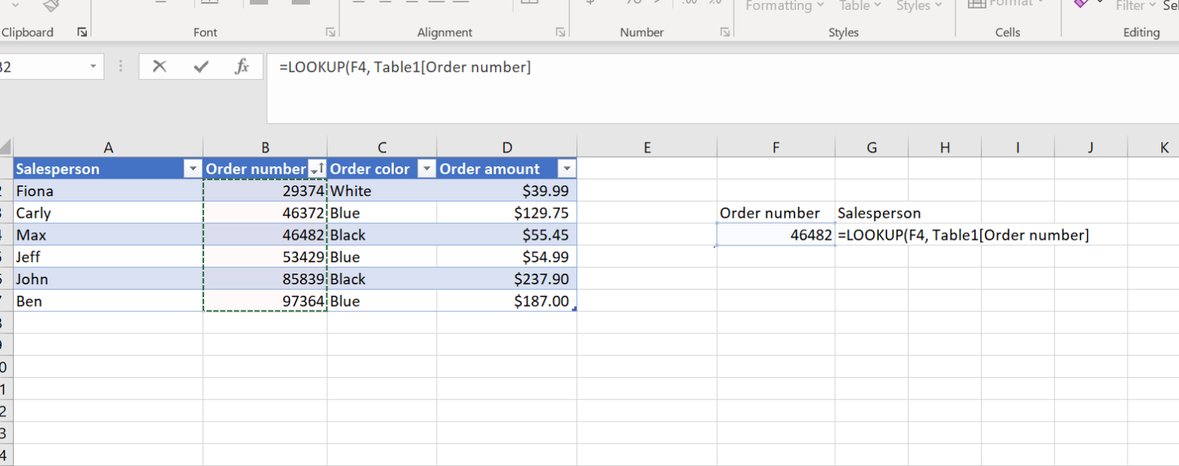Open the Order amount filter dropdown
Screen dimensions: 1179x466
click(566, 168)
